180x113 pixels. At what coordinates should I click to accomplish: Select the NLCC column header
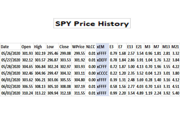coord(90,47)
